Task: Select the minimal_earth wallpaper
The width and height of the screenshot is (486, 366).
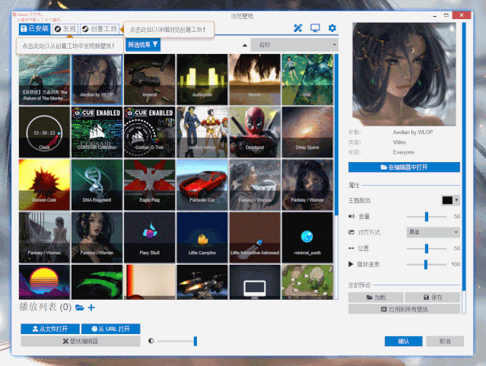Action: pos(307,237)
